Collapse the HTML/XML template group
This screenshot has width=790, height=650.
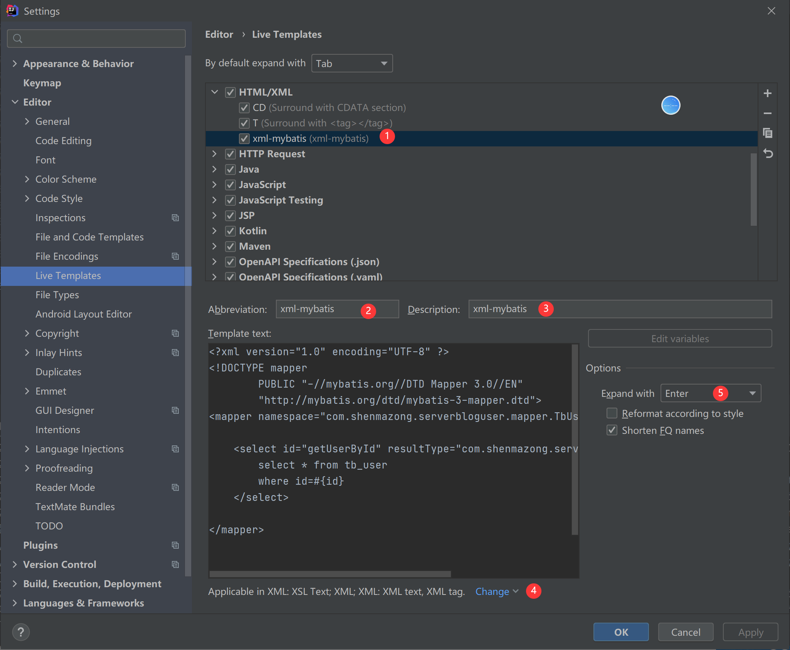click(215, 92)
